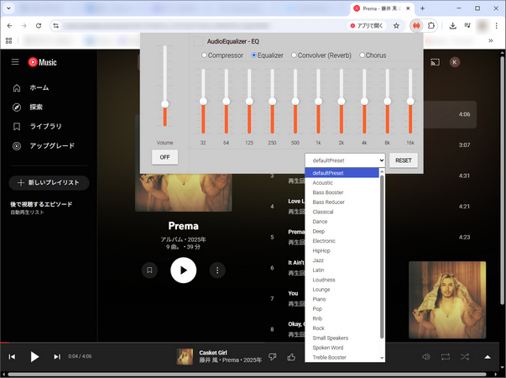Click the 1k band slider handle

(318, 101)
